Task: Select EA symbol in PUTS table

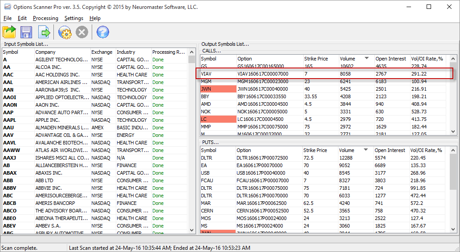Action: click(x=204, y=165)
